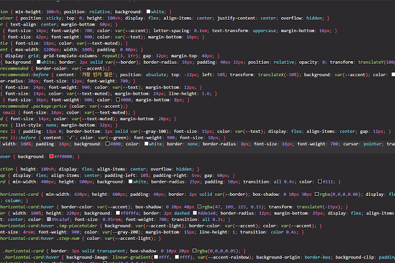Screen dimensions: 395x263
Task: Click the 'letter-spacing' property name
Action: coord(171,31)
